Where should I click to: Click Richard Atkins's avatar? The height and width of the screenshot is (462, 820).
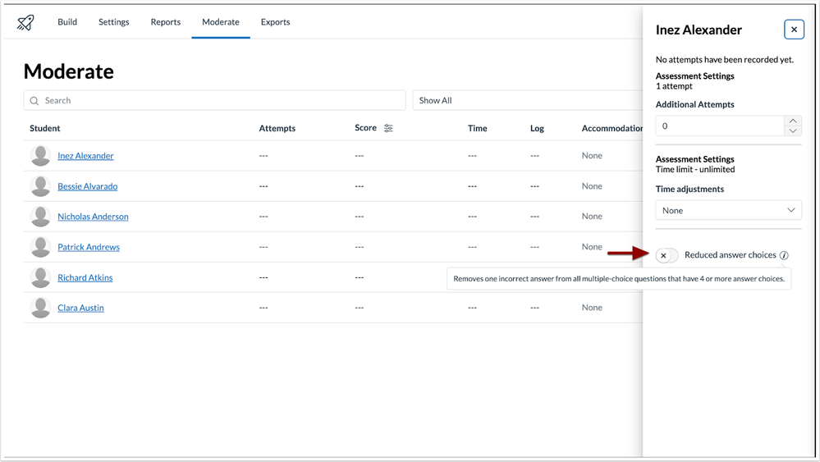40,277
